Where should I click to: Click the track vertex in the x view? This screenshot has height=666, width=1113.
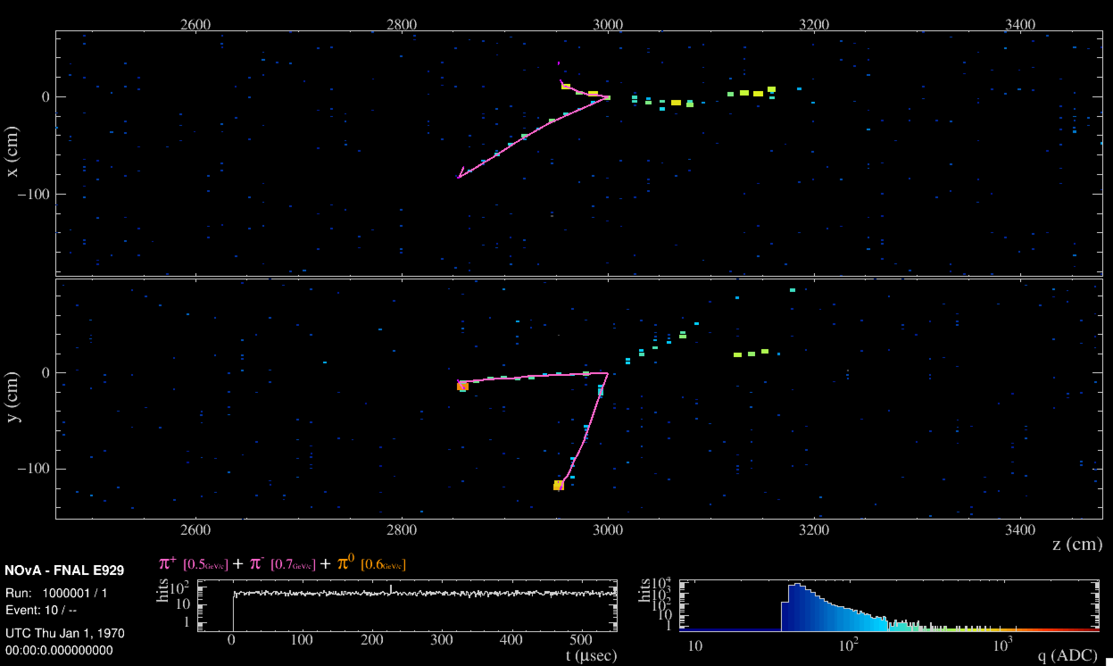point(608,97)
